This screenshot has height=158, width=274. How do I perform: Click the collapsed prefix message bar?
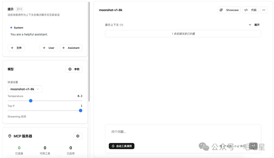[x=183, y=34]
